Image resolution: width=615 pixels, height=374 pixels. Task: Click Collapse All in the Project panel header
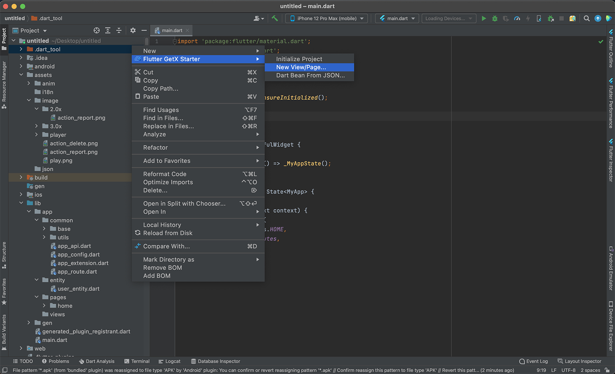119,30
